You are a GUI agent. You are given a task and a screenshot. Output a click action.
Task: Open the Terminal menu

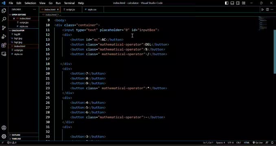(69, 3)
